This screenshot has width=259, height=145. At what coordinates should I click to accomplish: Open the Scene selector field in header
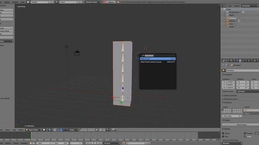point(68,2)
